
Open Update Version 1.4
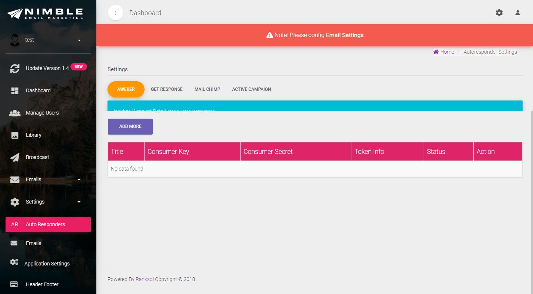(x=47, y=68)
